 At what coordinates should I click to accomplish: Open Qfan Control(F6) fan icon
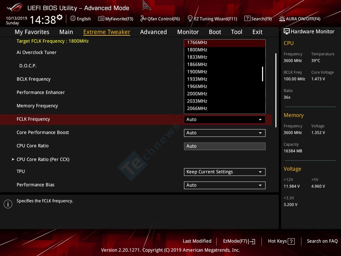(x=143, y=19)
